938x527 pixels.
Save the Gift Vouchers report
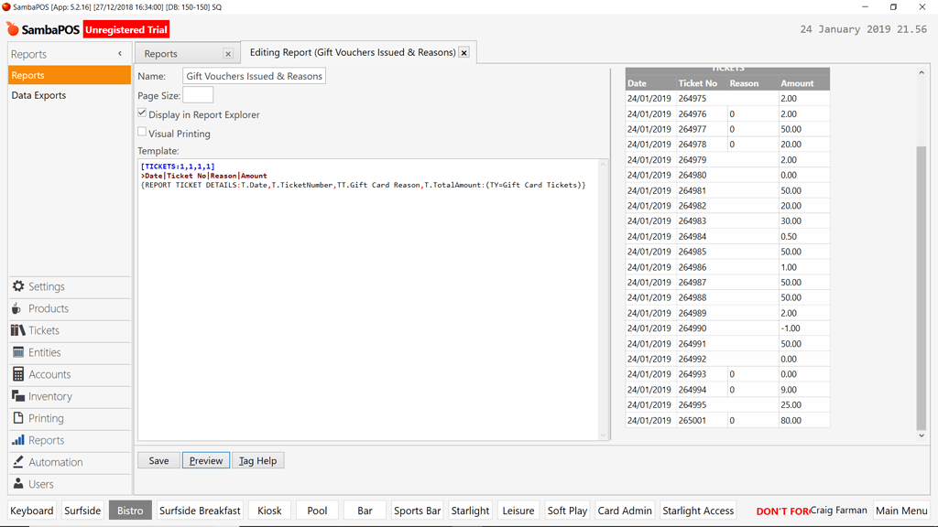point(158,460)
